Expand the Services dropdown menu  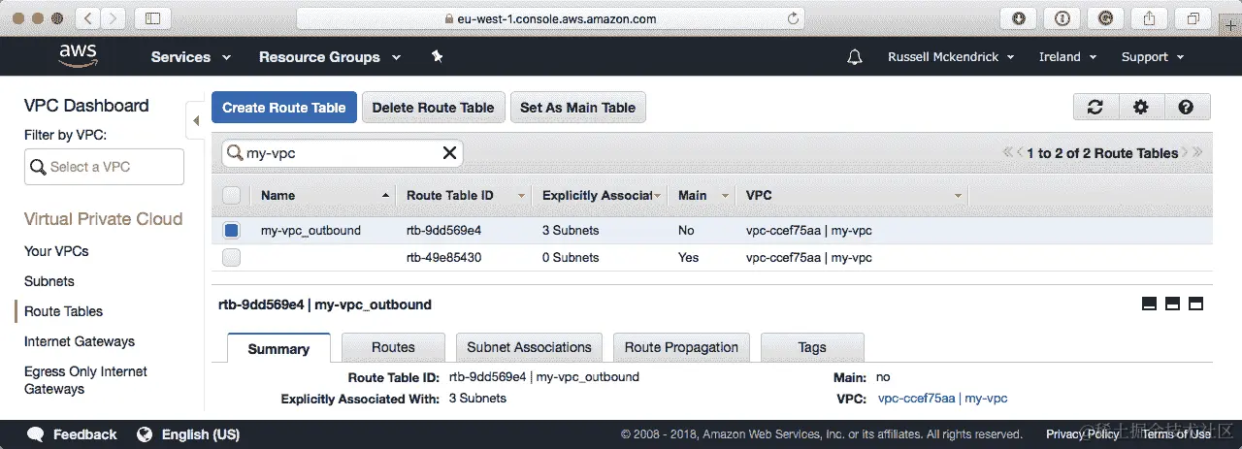(x=191, y=57)
